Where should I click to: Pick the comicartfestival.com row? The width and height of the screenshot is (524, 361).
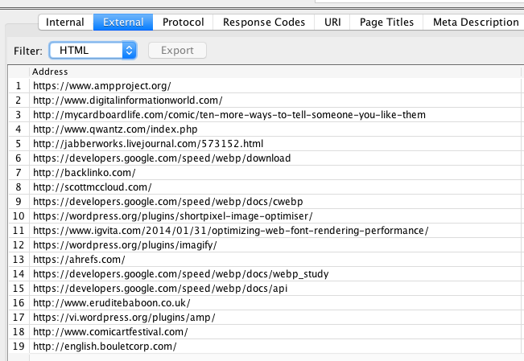point(110,332)
